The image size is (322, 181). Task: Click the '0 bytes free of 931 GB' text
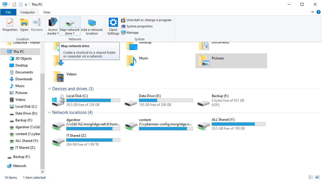(x=228, y=100)
